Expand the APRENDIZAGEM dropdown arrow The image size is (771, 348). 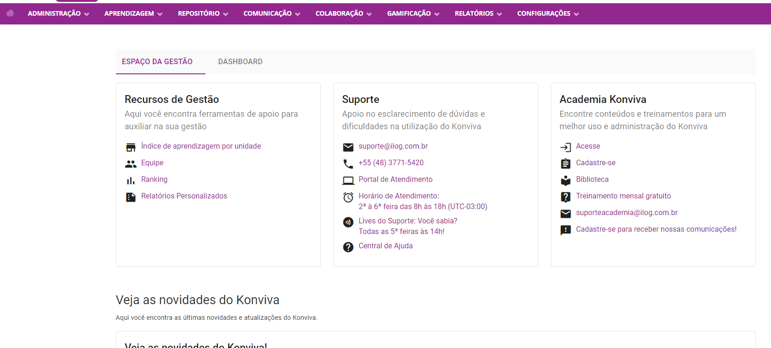click(x=160, y=14)
